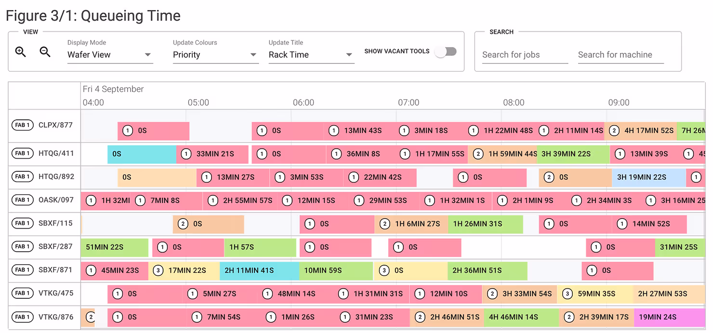This screenshot has height=333, width=713.
Task: Click the FAB 1 badge for SBXF/871
Action: pyautogui.click(x=23, y=270)
